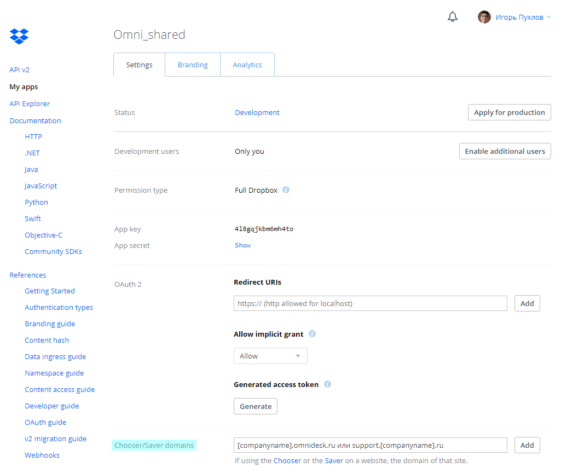
Task: Click the App key value 4l8gqjkbm6mh4to
Action: 264,229
